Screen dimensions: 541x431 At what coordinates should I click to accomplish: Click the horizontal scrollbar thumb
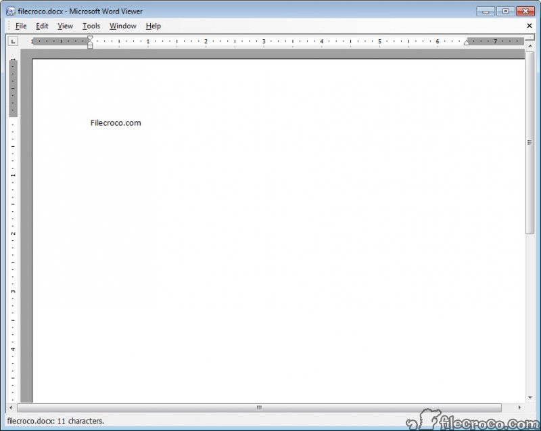[x=259, y=407]
